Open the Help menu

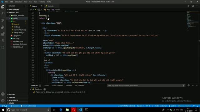[x=49, y=2]
